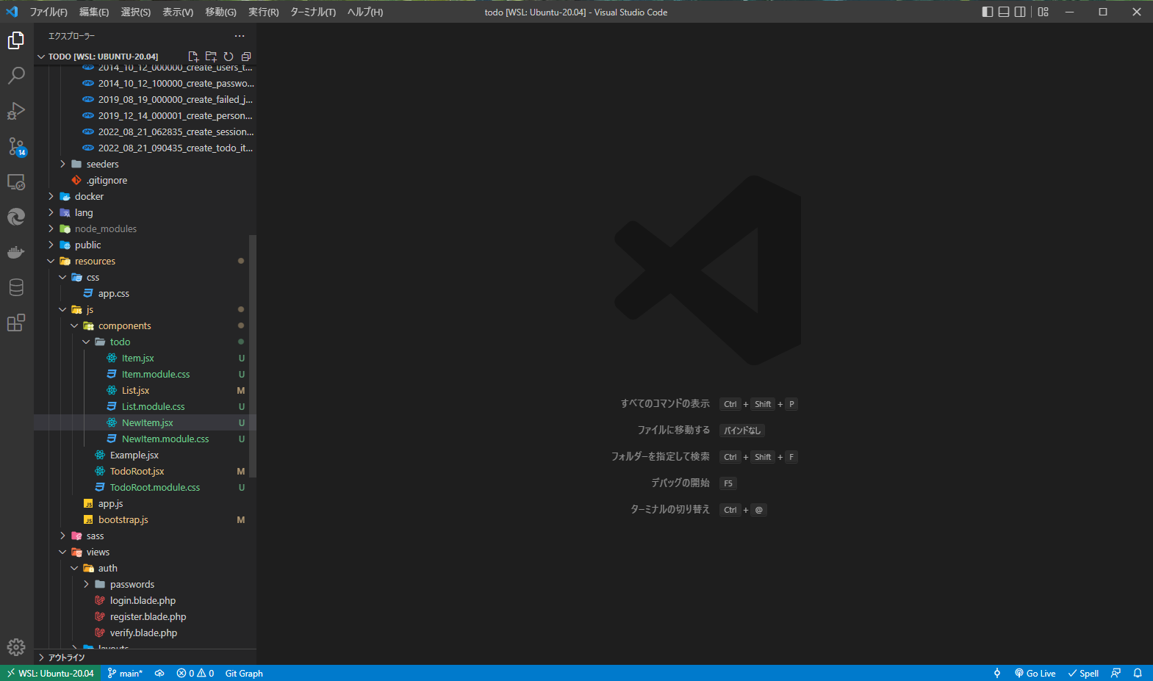
Task: Open the 移動(G) menu
Action: (x=220, y=12)
